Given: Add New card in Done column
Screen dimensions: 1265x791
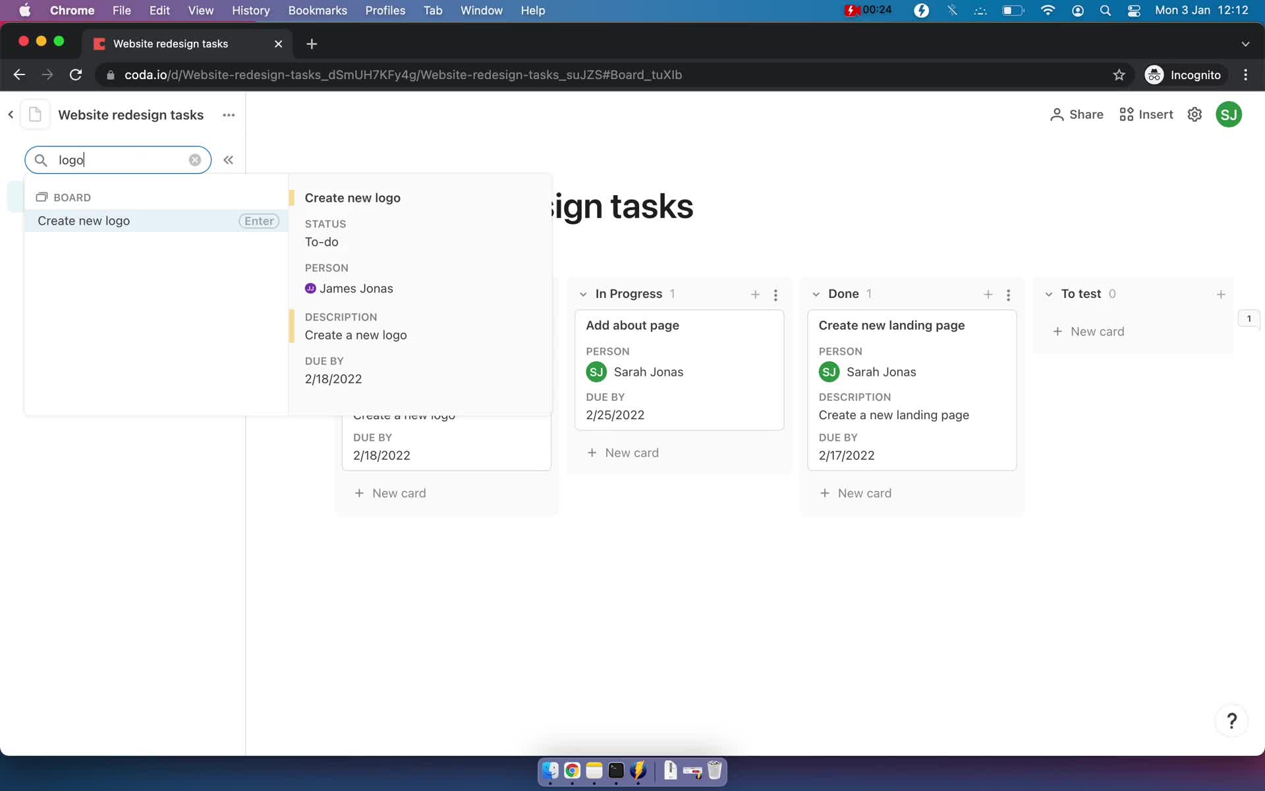Looking at the screenshot, I should (x=855, y=493).
